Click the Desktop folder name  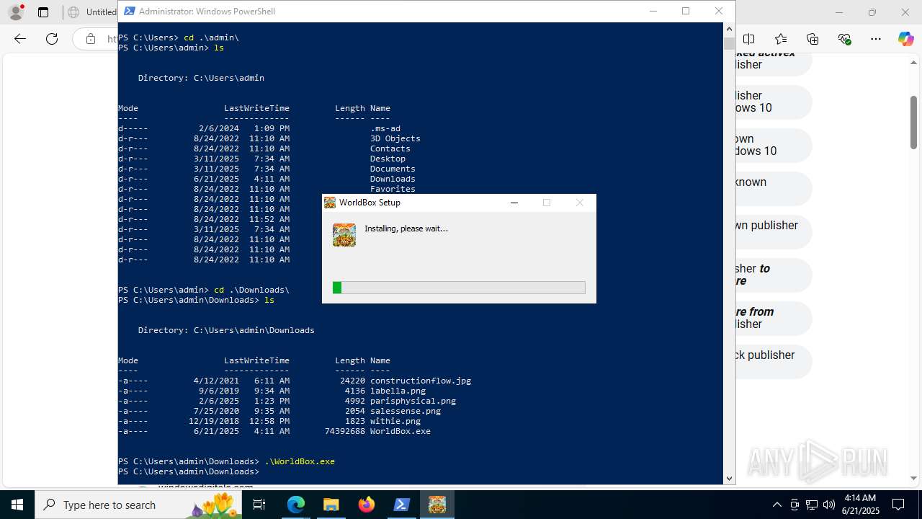pyautogui.click(x=388, y=159)
